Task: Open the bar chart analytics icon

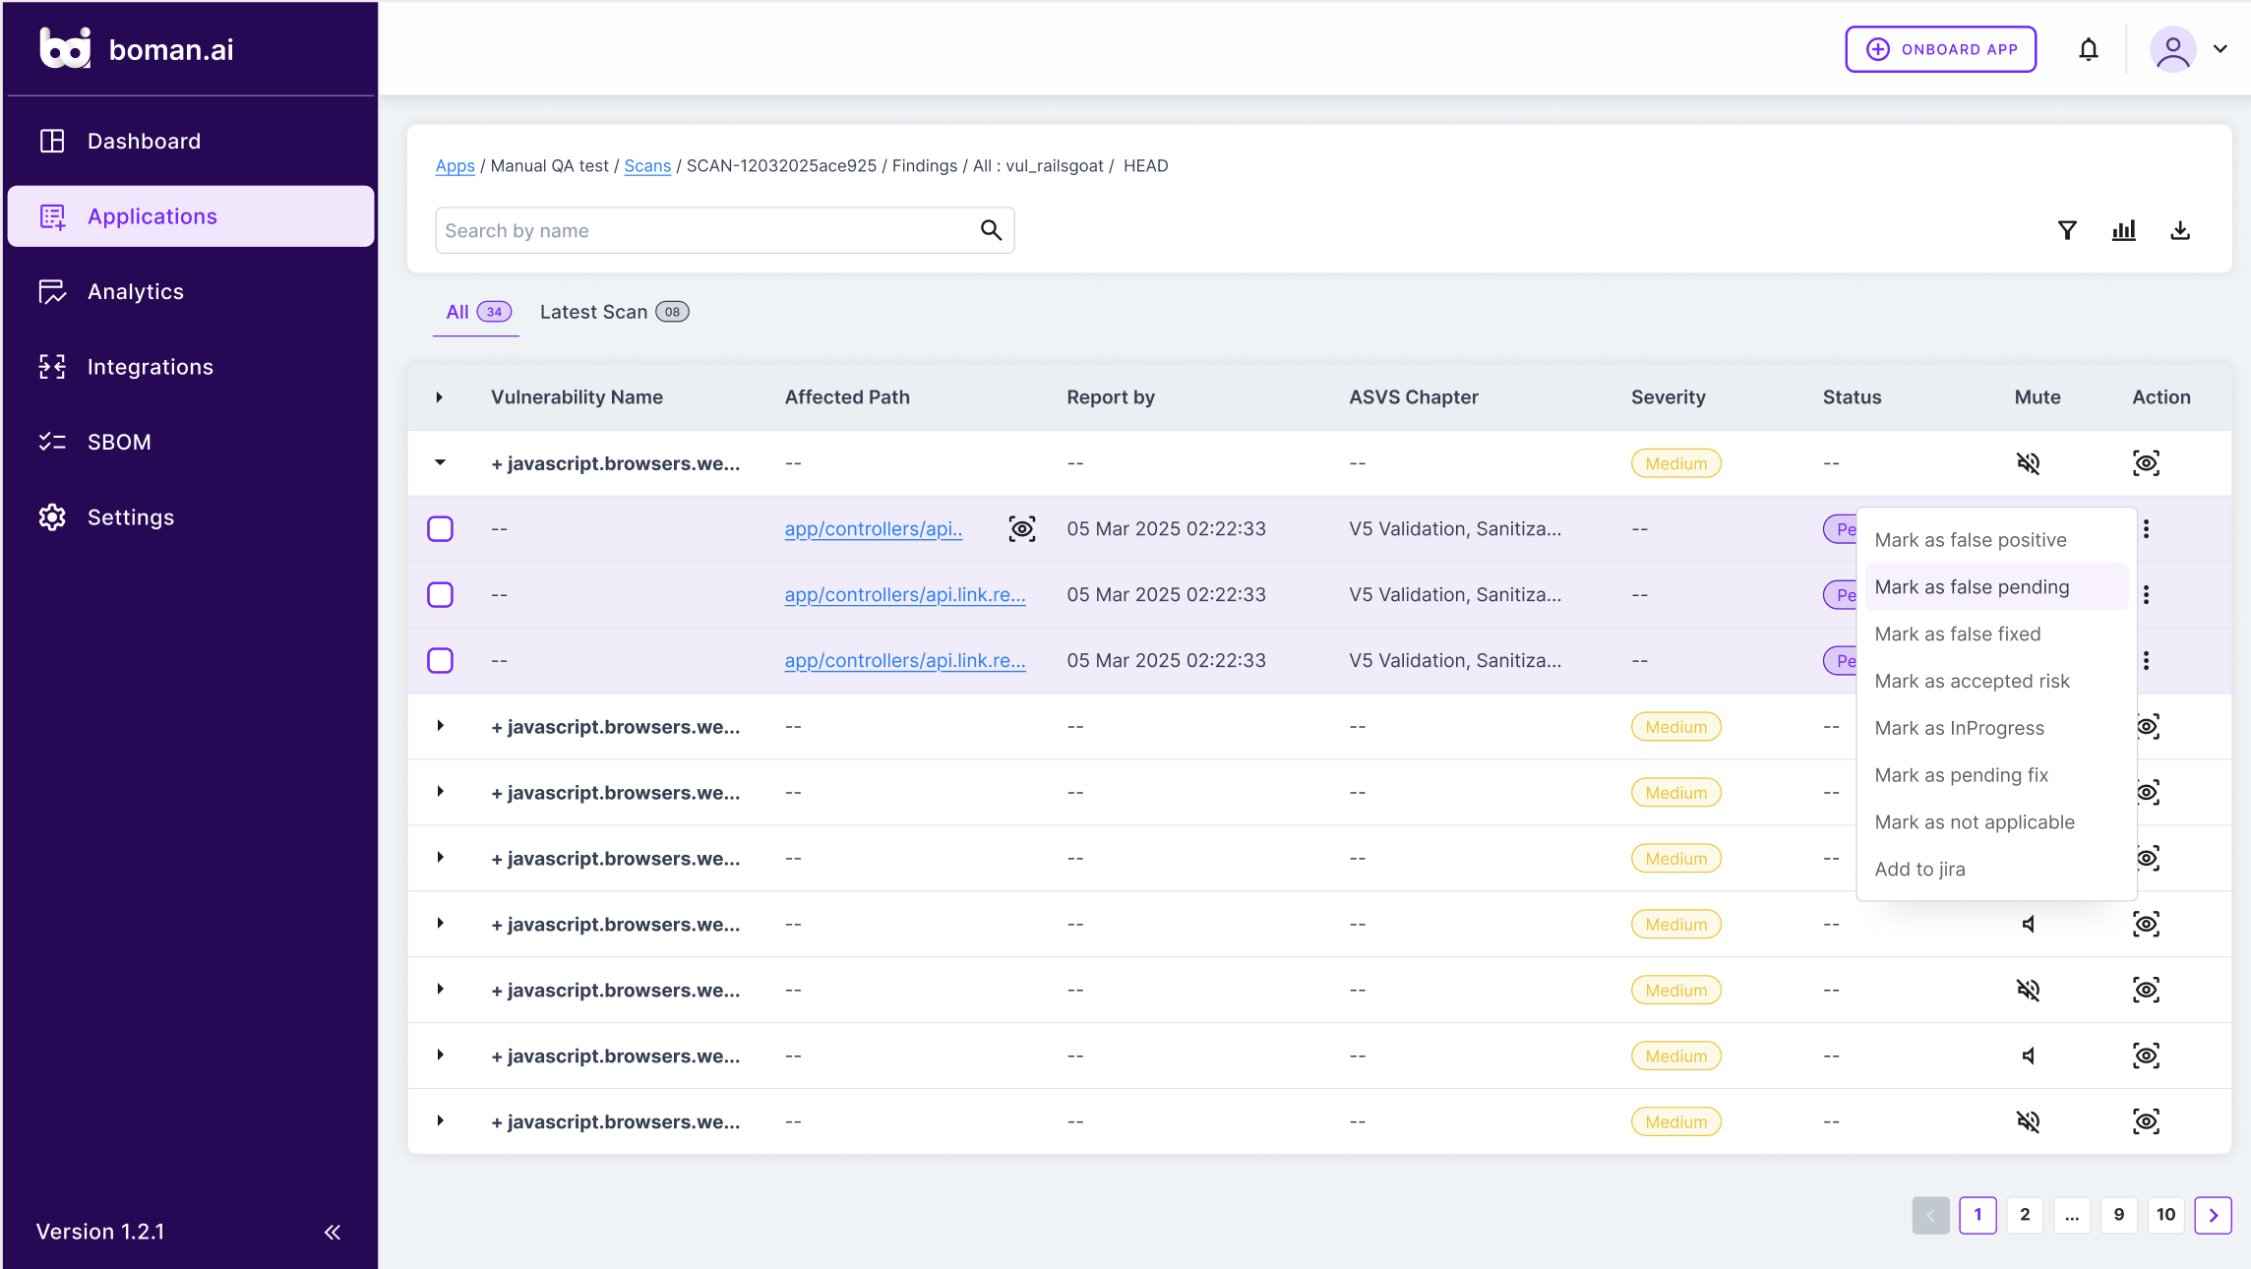Action: (x=2124, y=230)
